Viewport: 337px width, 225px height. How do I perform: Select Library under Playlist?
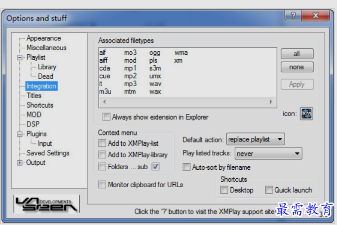click(x=47, y=67)
